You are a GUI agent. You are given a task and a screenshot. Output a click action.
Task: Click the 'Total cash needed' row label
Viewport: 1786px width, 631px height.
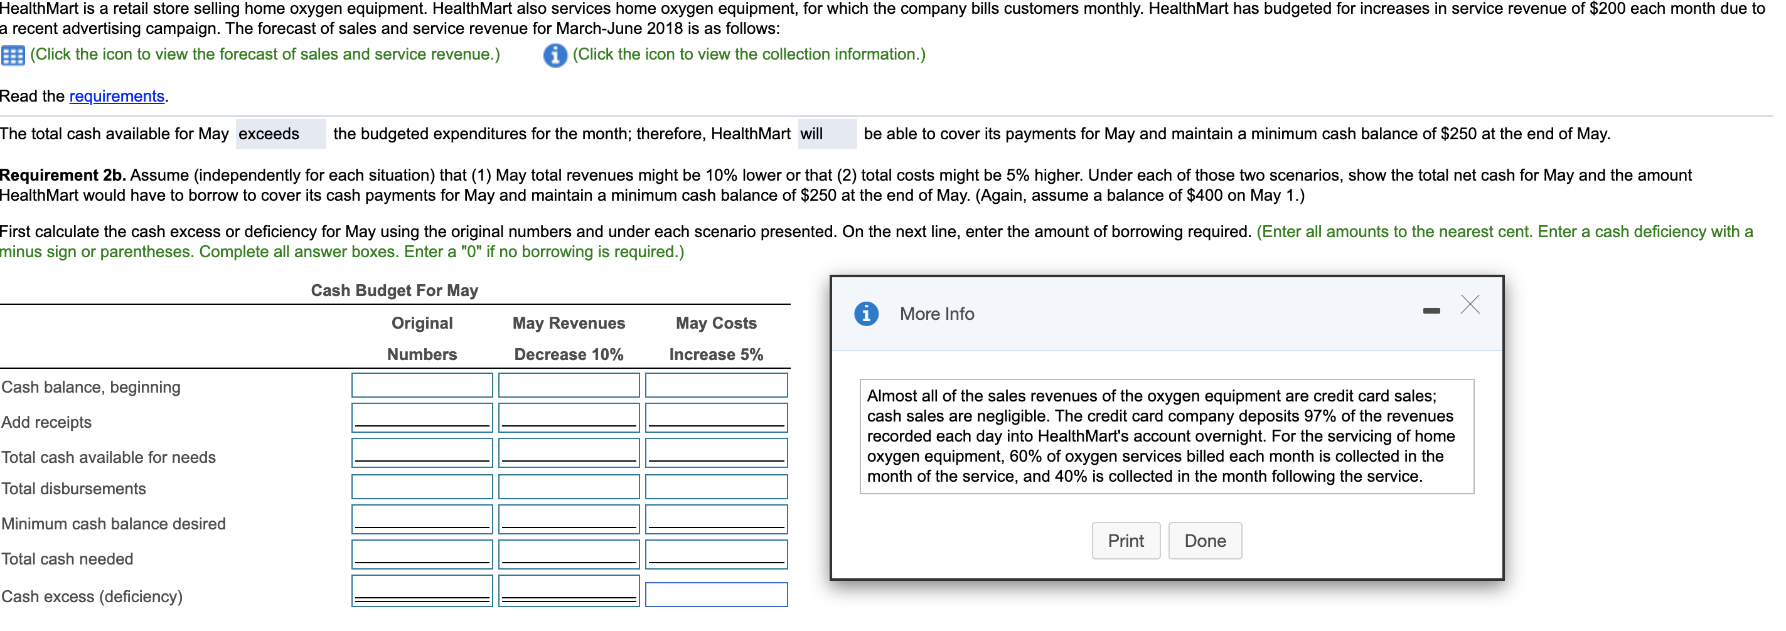tap(67, 559)
